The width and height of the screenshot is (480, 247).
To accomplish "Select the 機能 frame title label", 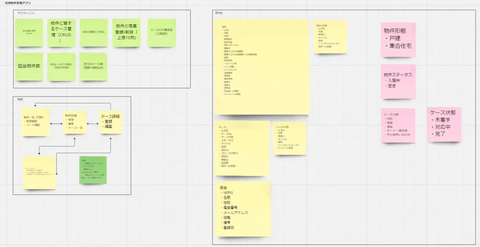I will click(20, 99).
